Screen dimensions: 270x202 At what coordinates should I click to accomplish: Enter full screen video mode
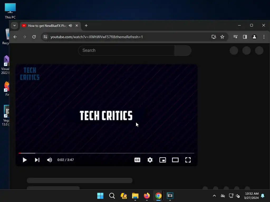pyautogui.click(x=188, y=160)
